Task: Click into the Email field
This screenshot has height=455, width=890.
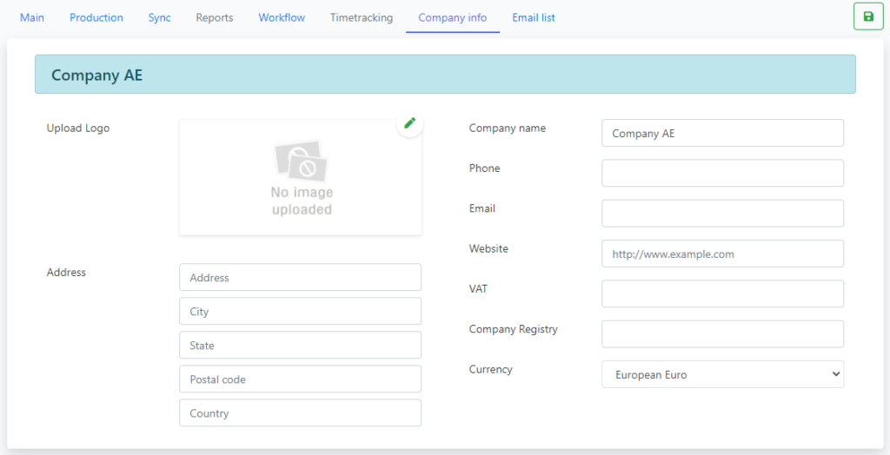Action: [722, 214]
